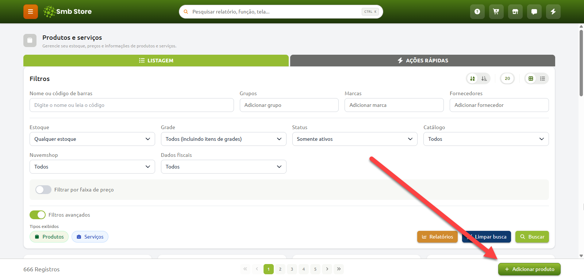Open the Relatórios button

point(437,237)
